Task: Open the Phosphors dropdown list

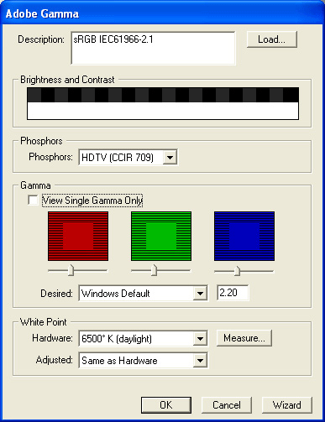Action: coord(170,157)
